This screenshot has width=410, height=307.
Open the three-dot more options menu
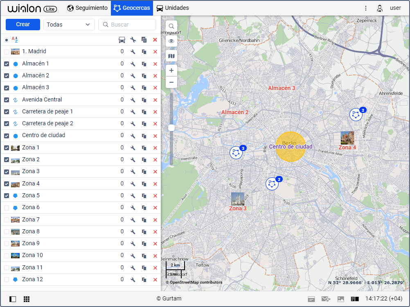tap(366, 8)
